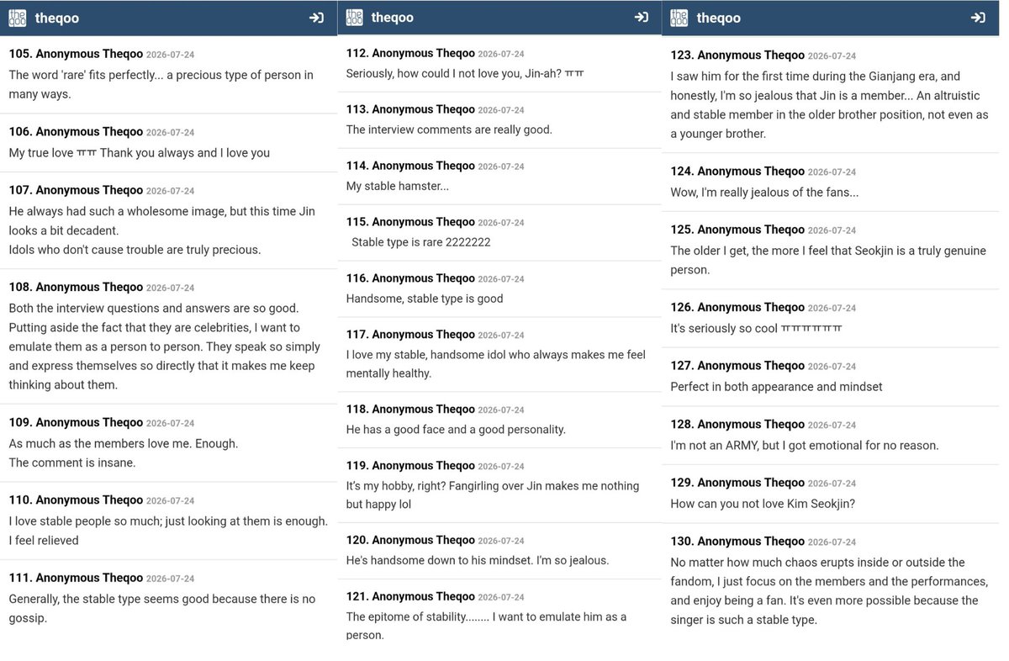Click "He's handsome down to his mindset" comment
Image resolution: width=1009 pixels, height=661 pixels.
tap(478, 560)
